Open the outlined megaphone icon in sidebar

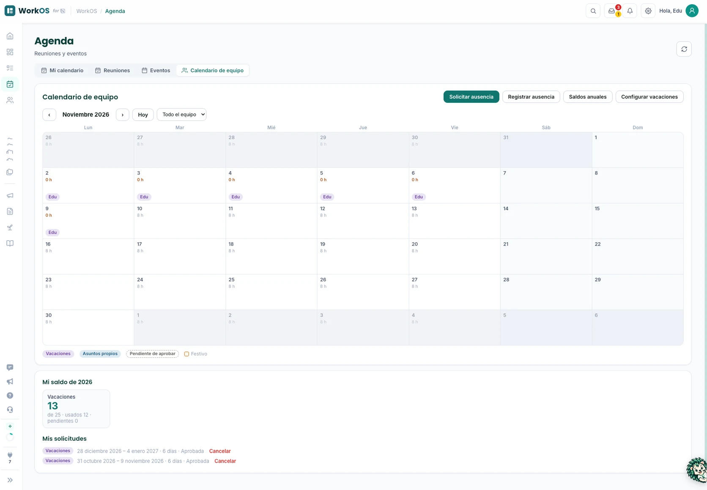click(10, 195)
